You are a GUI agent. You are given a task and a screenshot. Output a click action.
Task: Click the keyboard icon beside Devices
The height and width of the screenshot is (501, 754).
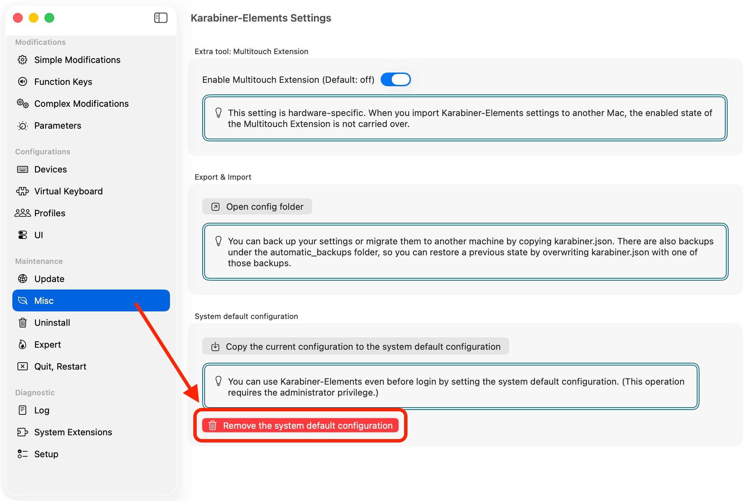tap(23, 169)
